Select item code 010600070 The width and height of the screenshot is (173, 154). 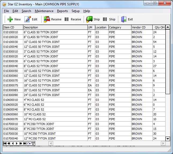pos(10,119)
